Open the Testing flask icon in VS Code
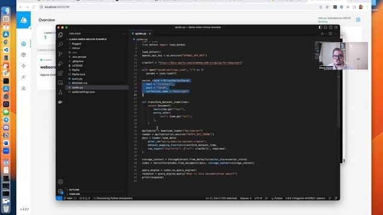This screenshot has height=215, width=383. tap(60, 92)
